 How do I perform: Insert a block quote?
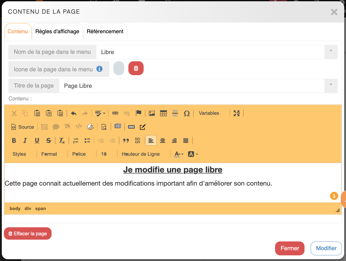click(126, 141)
